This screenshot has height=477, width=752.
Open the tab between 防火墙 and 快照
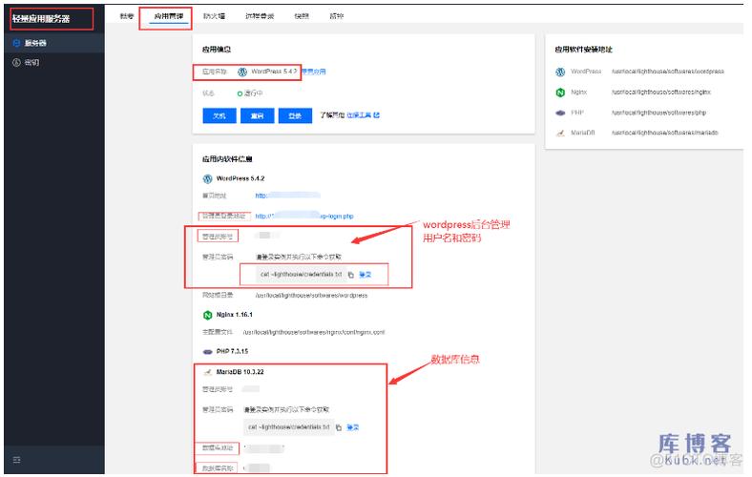260,16
